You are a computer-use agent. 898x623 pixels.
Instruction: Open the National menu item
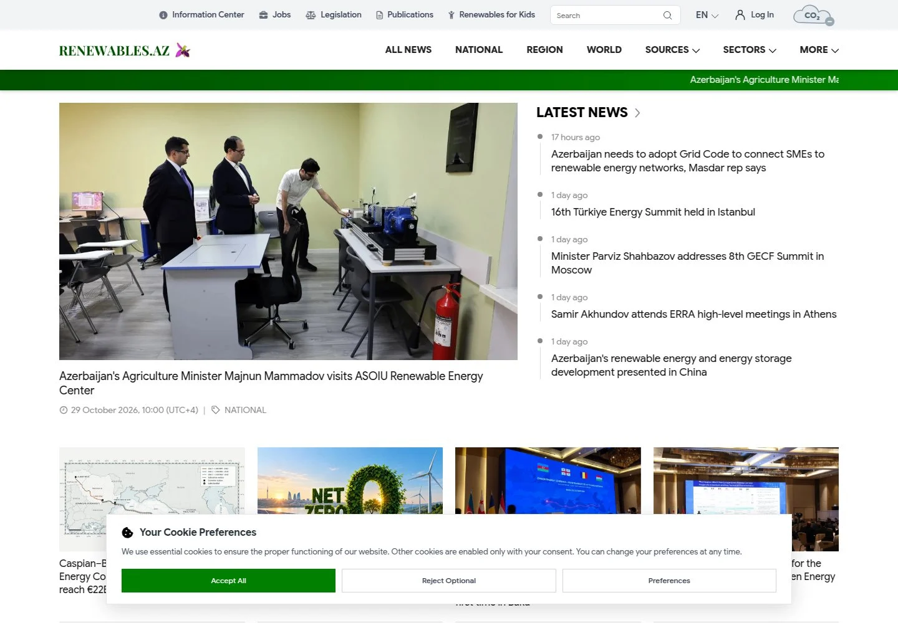[x=479, y=50]
